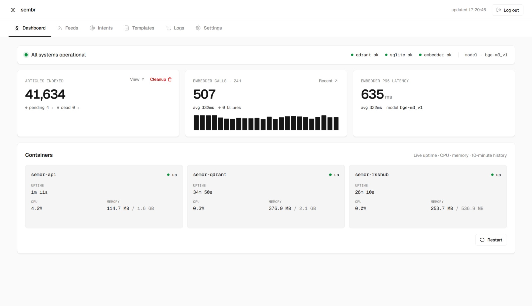
Task: Click the green All systems operational dot
Action: tap(26, 55)
